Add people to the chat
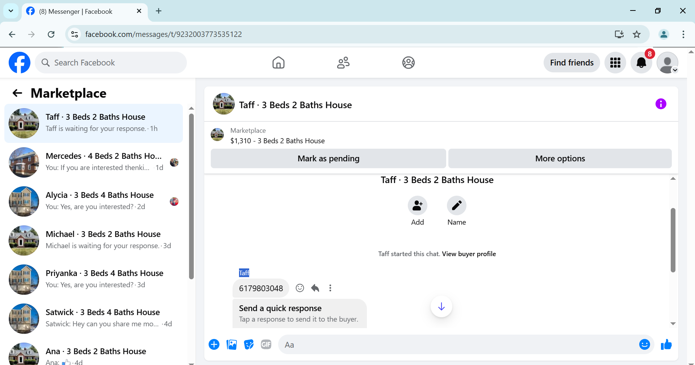The image size is (695, 365). (x=417, y=205)
